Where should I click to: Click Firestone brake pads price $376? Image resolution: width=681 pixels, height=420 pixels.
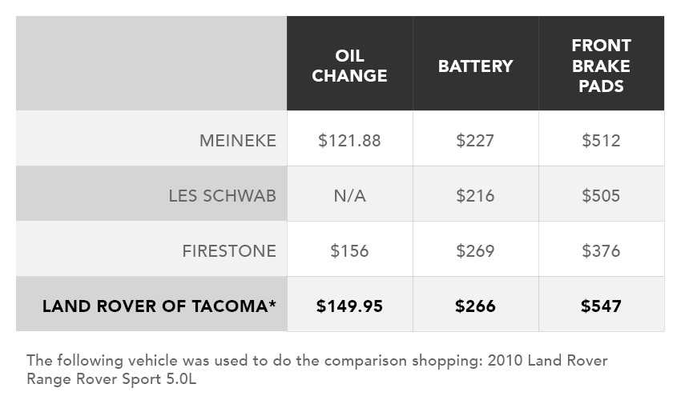tap(601, 251)
